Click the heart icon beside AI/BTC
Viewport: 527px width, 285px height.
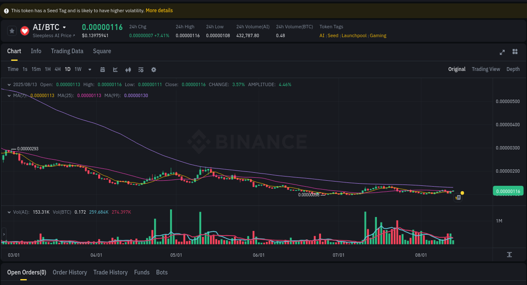tap(24, 30)
